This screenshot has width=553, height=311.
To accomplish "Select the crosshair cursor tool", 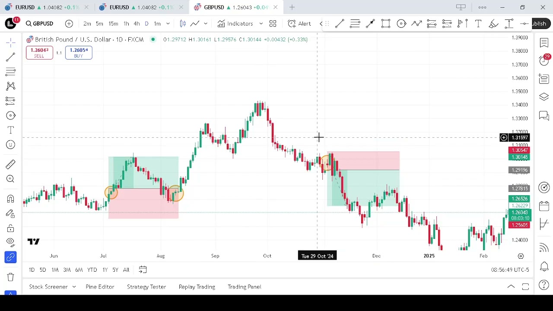I will (10, 42).
